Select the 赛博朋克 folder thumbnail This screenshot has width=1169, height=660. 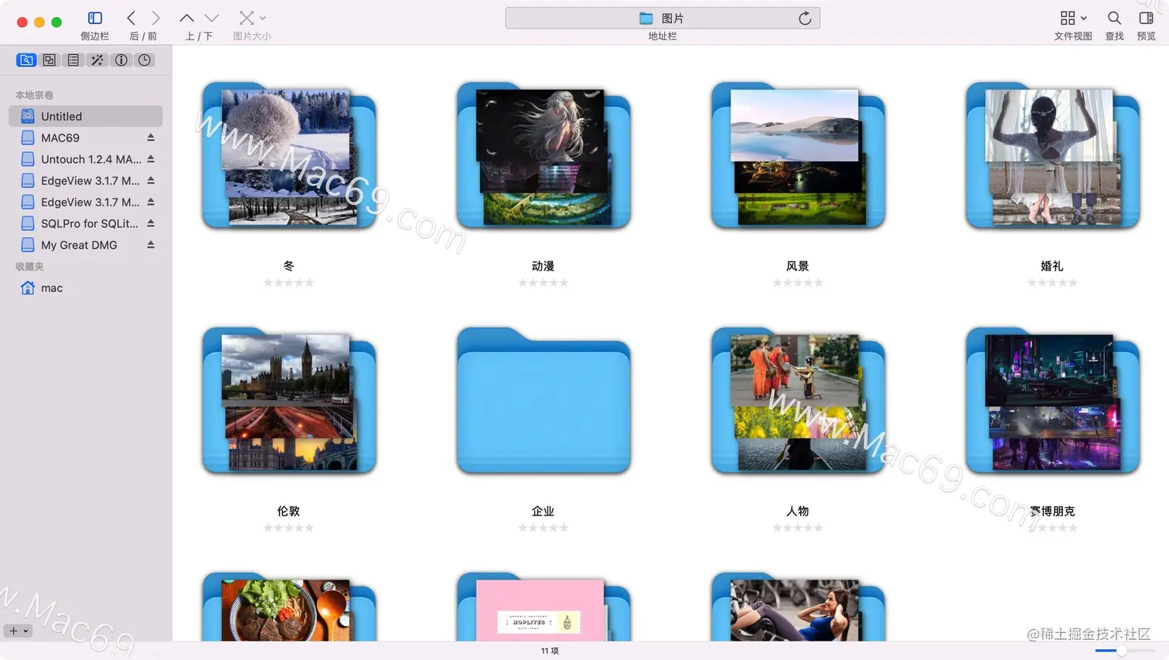click(x=1052, y=402)
